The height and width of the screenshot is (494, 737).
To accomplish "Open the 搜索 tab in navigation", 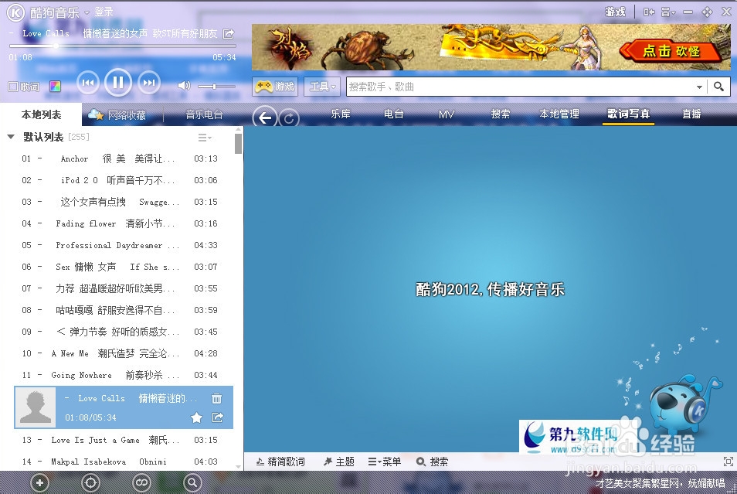I will click(x=500, y=114).
